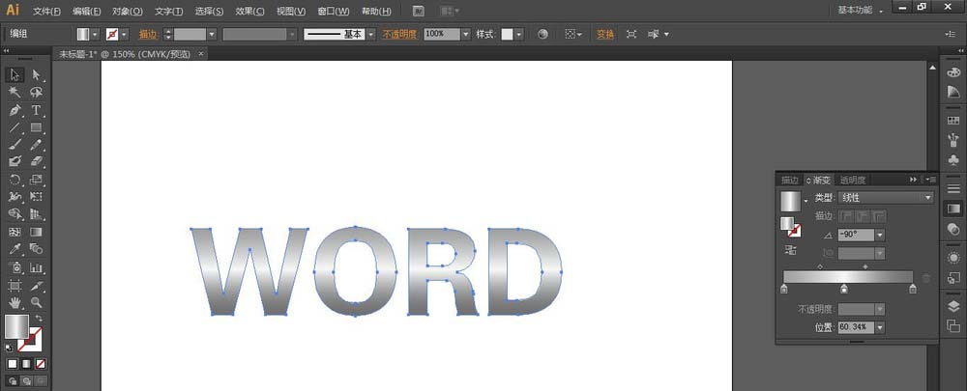967x391 pixels.
Task: Open opacity 100% dropdown arrow
Action: (x=466, y=35)
